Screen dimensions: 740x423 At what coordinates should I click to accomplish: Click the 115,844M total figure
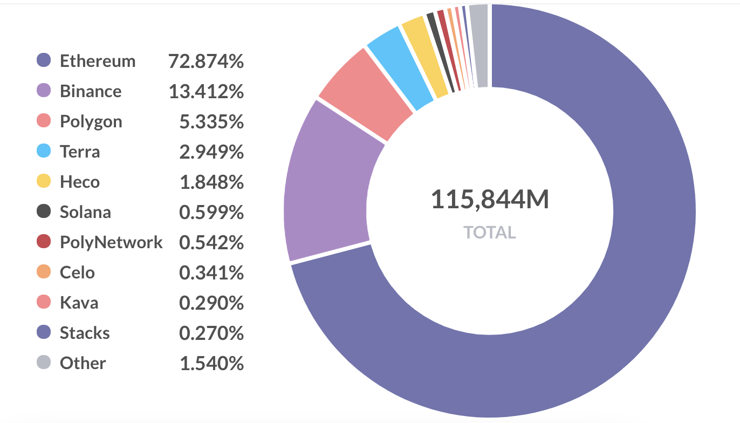pos(489,199)
